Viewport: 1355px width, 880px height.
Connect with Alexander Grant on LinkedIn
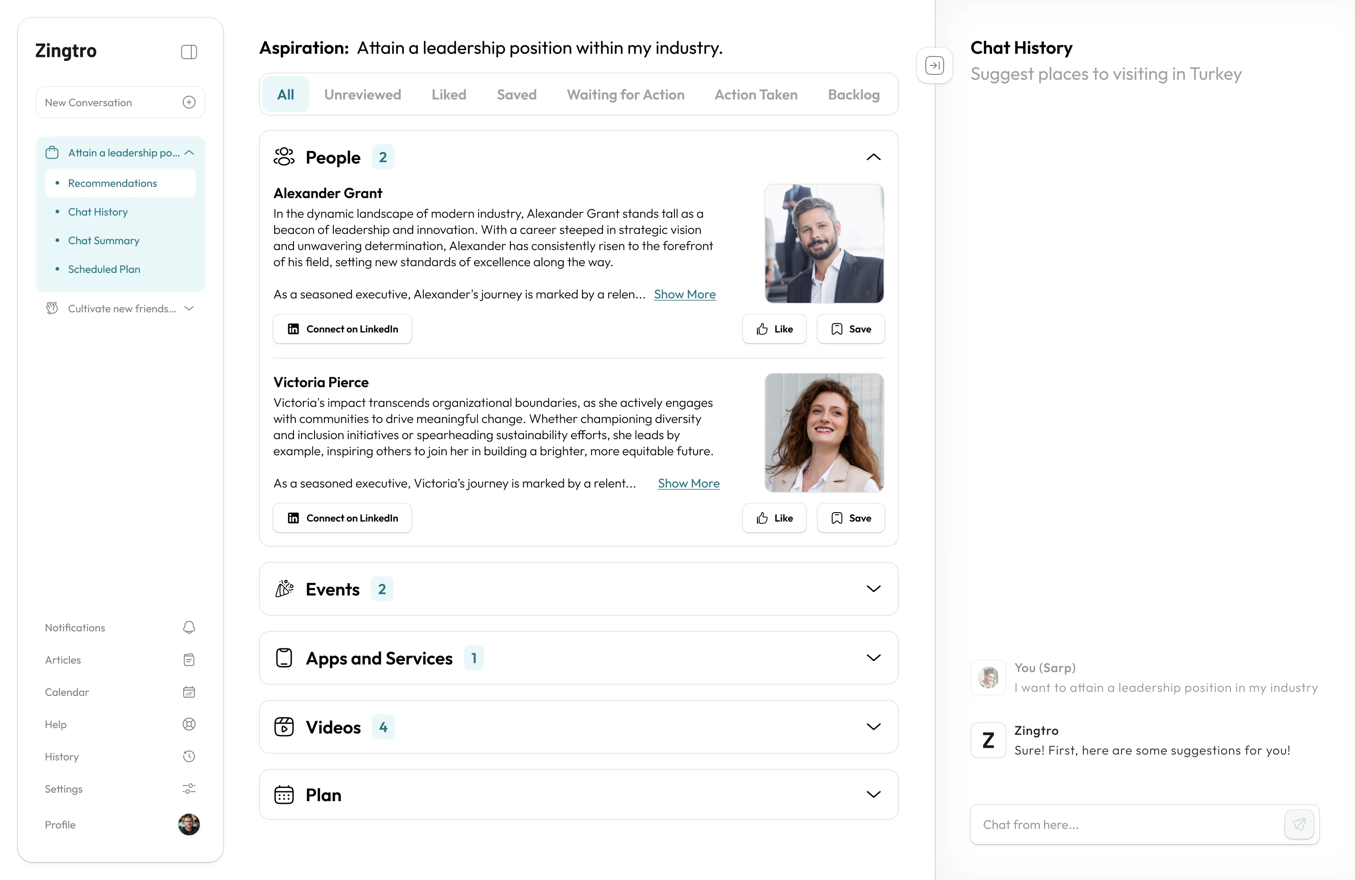pos(342,329)
